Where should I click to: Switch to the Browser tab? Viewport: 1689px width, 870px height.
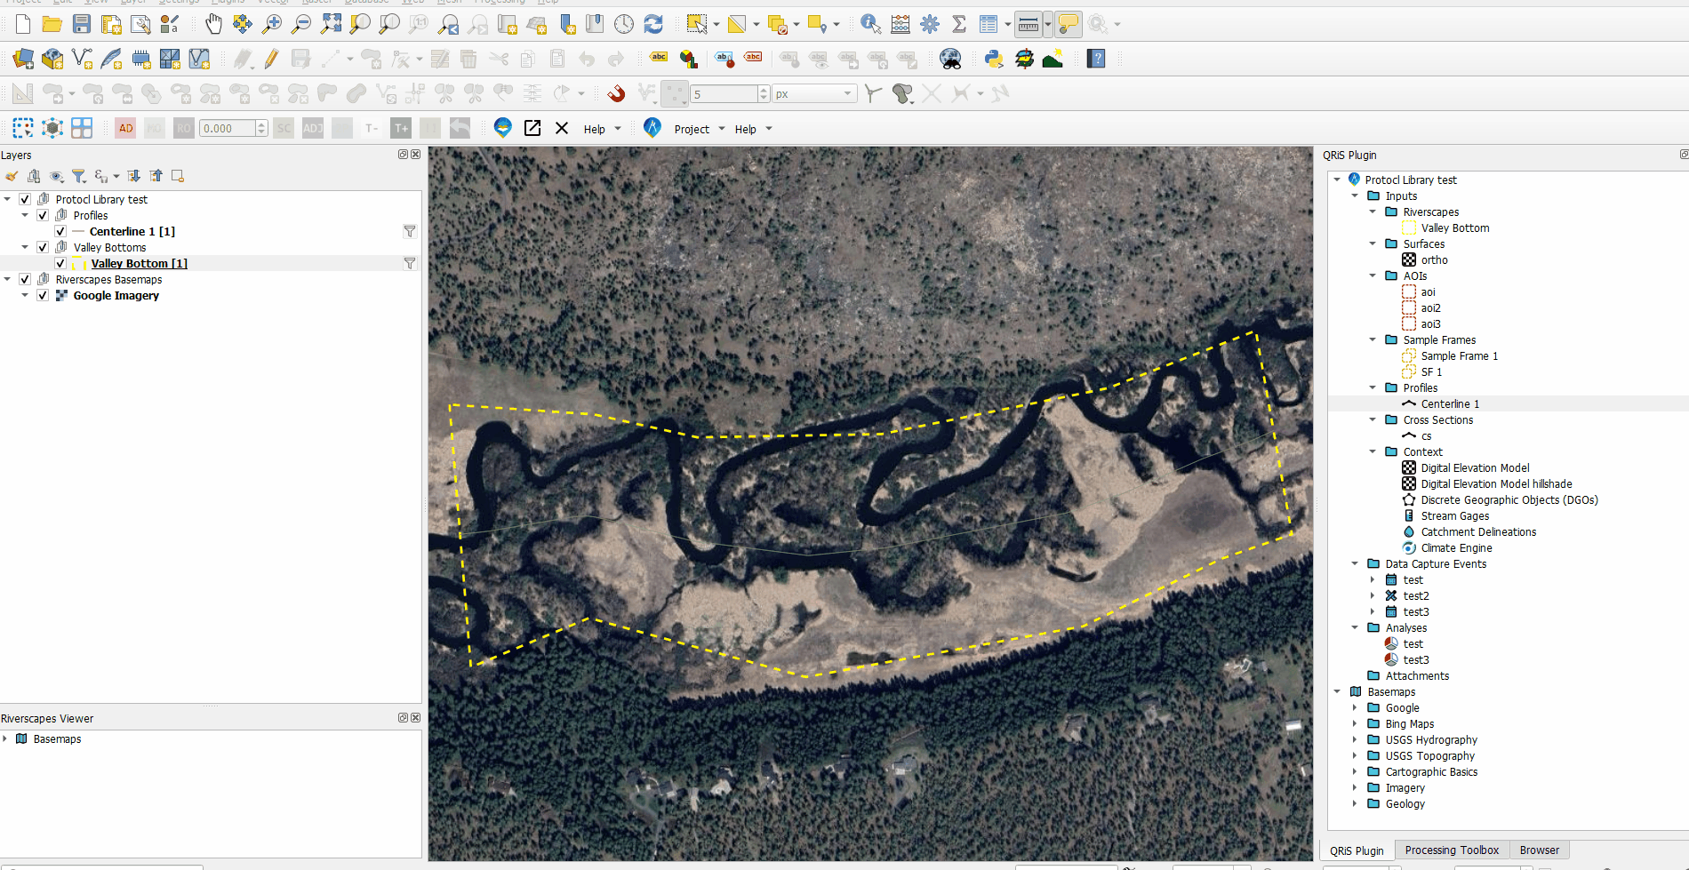[x=1539, y=850]
